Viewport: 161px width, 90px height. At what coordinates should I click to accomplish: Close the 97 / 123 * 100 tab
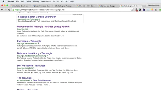pyautogui.click(x=96, y=6)
